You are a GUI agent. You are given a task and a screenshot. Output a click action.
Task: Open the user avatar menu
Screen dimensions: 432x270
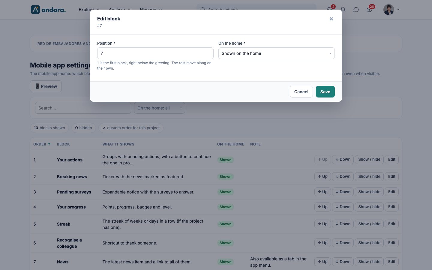(391, 10)
